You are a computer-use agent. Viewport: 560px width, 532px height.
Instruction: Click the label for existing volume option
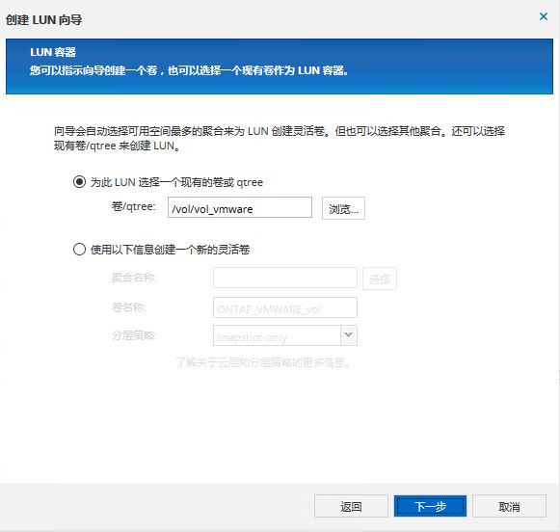(176, 182)
